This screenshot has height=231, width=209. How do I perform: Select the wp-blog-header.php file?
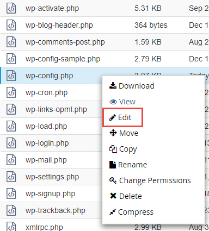coord(59,25)
